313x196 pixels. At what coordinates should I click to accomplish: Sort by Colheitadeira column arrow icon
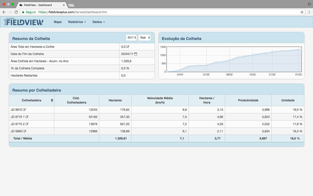(x=52, y=100)
